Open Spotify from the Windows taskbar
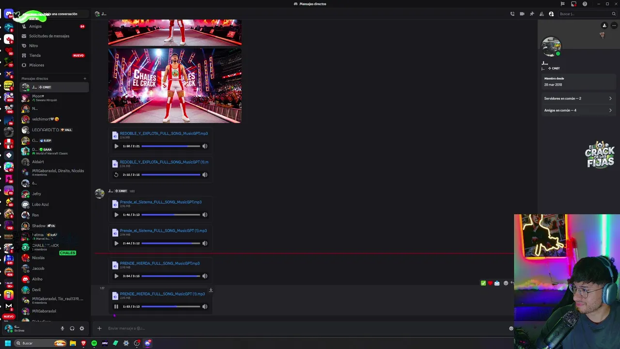This screenshot has height=349, width=620. (x=94, y=343)
